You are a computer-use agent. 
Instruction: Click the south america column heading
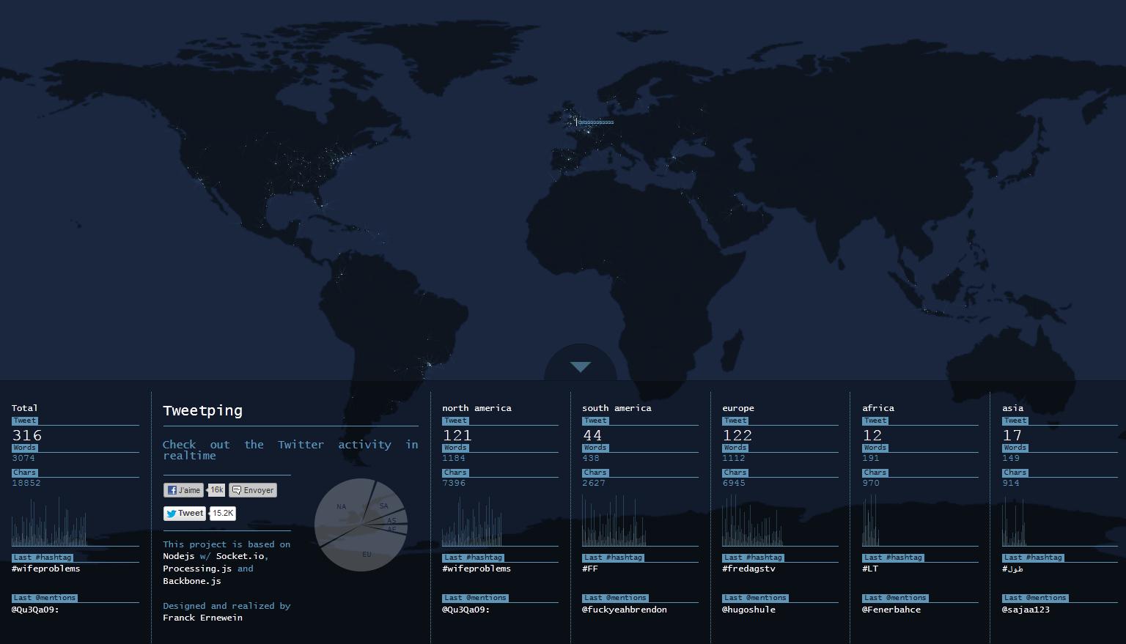[617, 408]
